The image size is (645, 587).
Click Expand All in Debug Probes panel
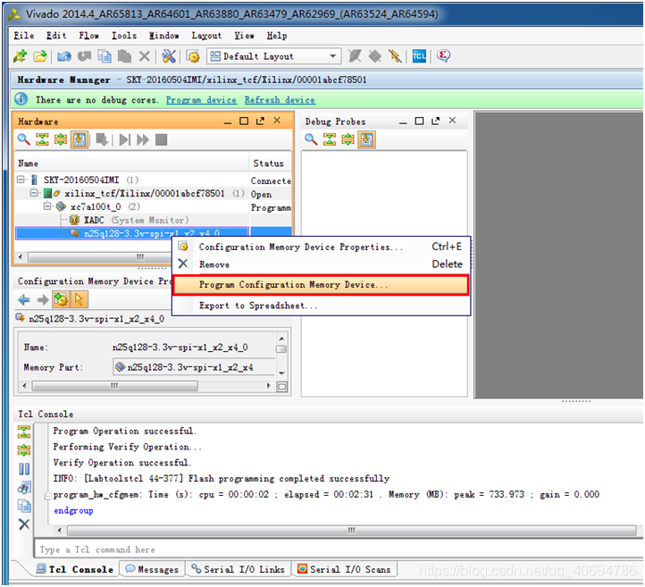348,139
